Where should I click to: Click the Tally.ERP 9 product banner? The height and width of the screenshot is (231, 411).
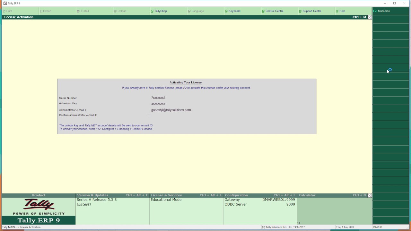tap(39, 220)
